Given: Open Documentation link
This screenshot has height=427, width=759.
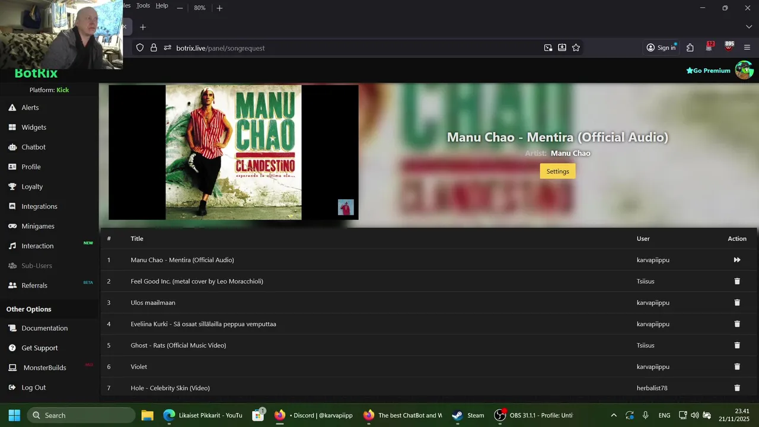Looking at the screenshot, I should tap(44, 328).
